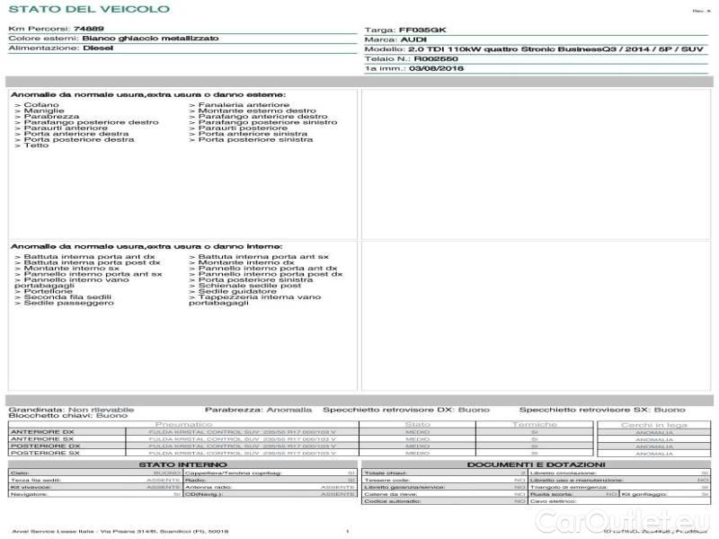719x539 pixels.
Task: Select the Portellone entry
Action: (x=43, y=291)
